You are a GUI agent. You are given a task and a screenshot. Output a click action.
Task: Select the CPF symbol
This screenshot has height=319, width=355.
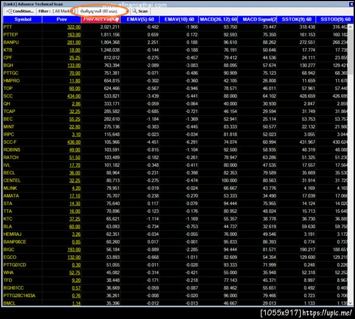tap(8, 58)
